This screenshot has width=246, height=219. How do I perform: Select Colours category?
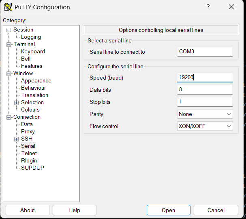pyautogui.click(x=30, y=109)
